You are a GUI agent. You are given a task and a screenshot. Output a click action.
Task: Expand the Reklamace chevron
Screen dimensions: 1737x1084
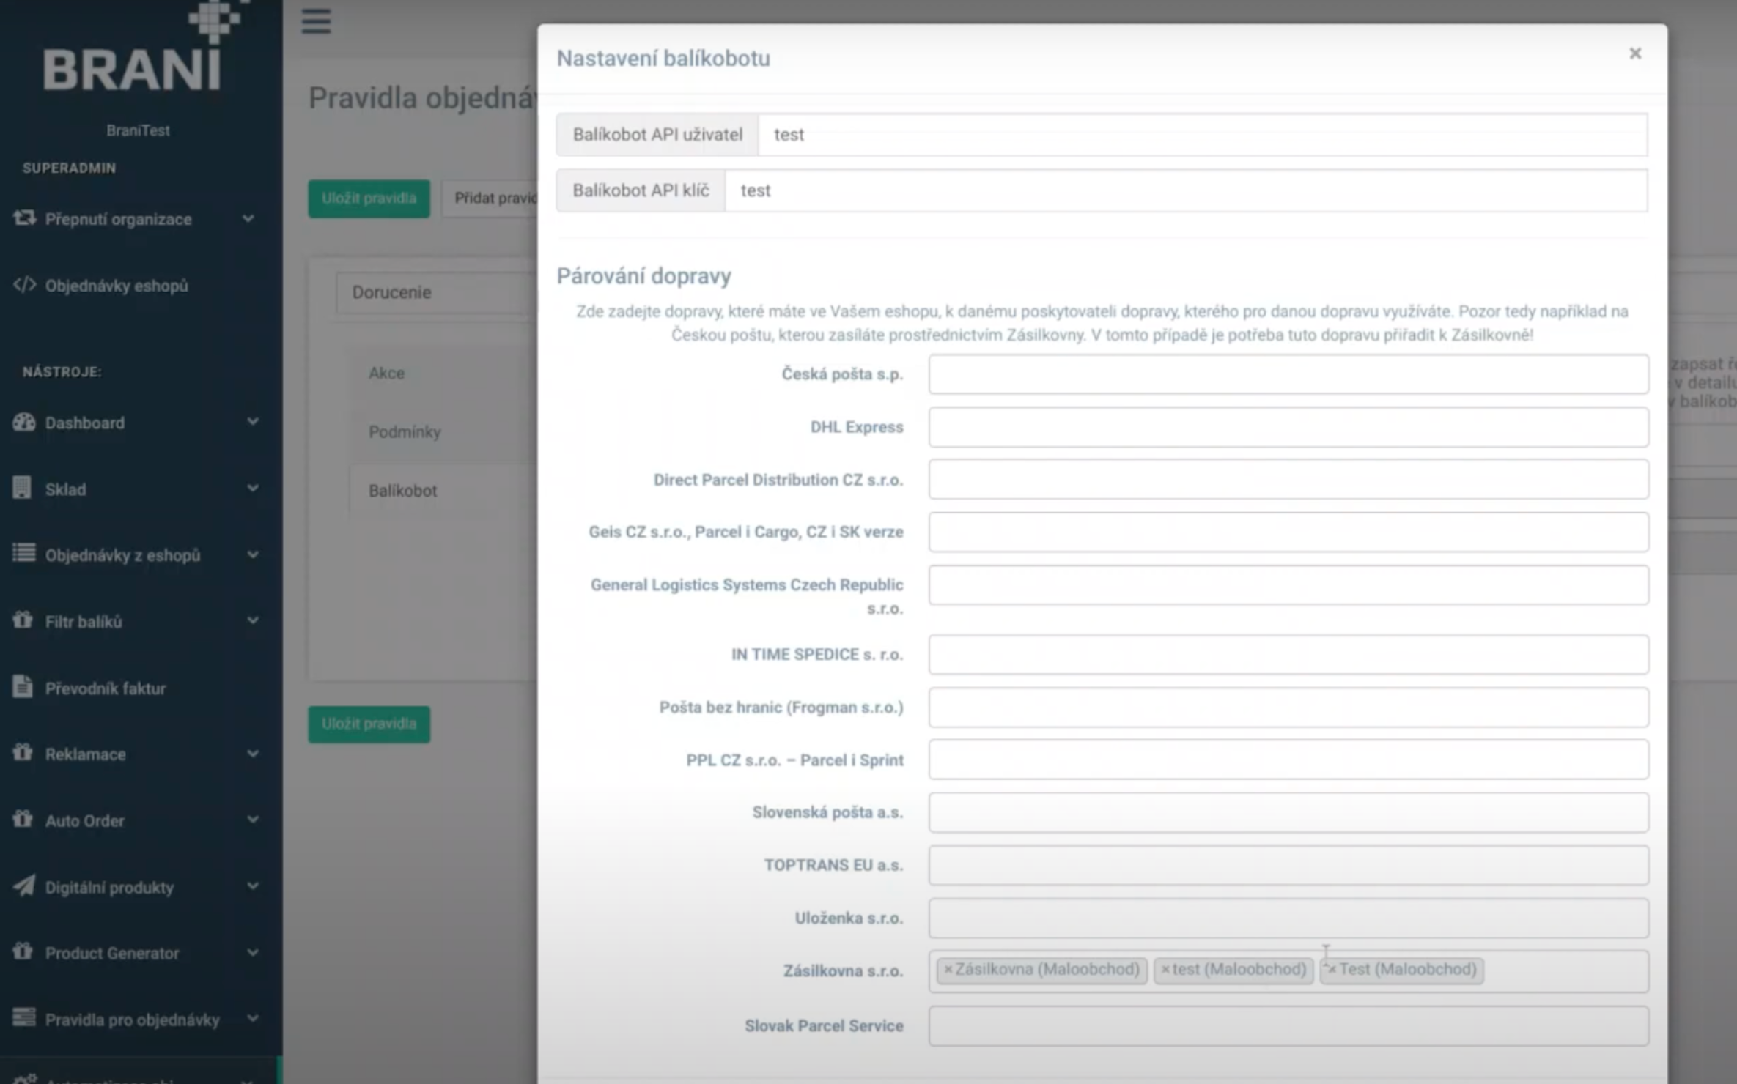pyautogui.click(x=253, y=754)
